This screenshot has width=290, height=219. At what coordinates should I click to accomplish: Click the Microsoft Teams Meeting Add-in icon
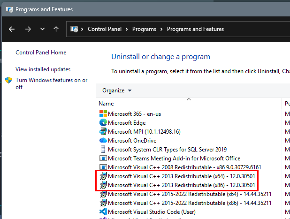click(103, 158)
